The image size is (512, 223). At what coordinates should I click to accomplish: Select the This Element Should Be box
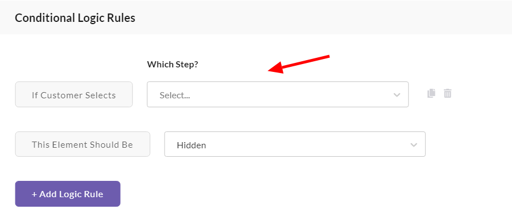(x=83, y=144)
